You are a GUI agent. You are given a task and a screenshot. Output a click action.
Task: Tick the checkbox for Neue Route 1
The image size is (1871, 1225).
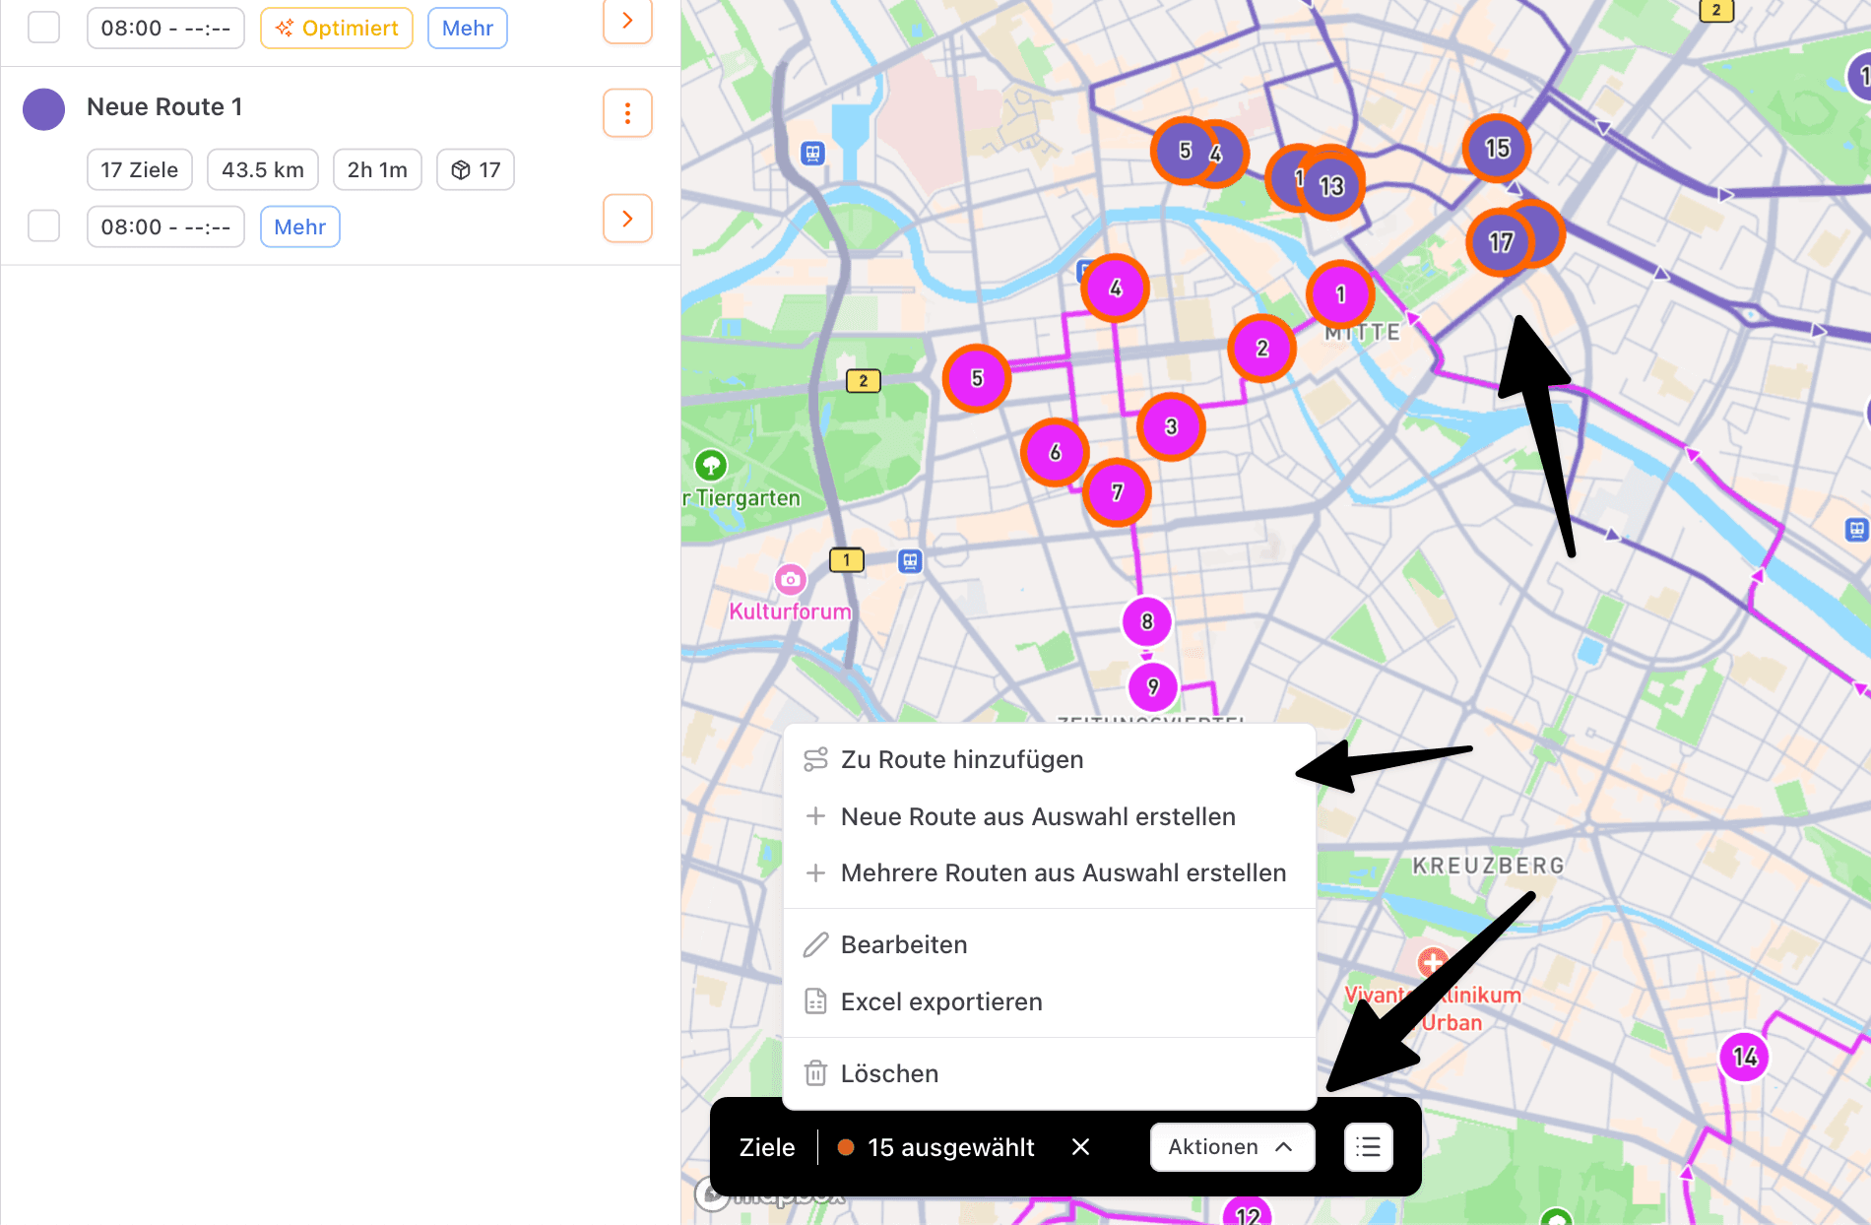tap(44, 226)
